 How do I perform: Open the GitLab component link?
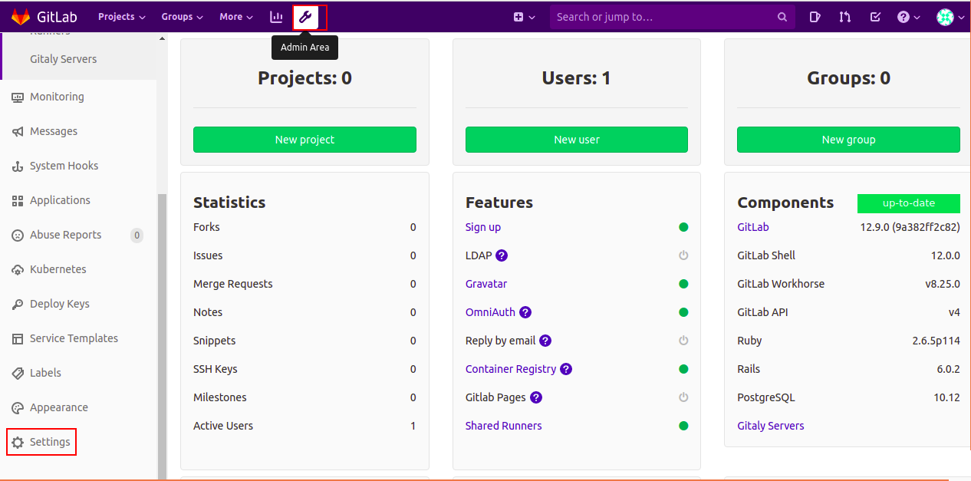click(x=753, y=227)
